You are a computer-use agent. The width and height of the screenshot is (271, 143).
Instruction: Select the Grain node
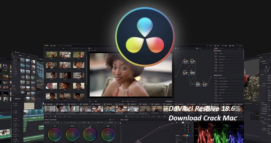(205, 85)
